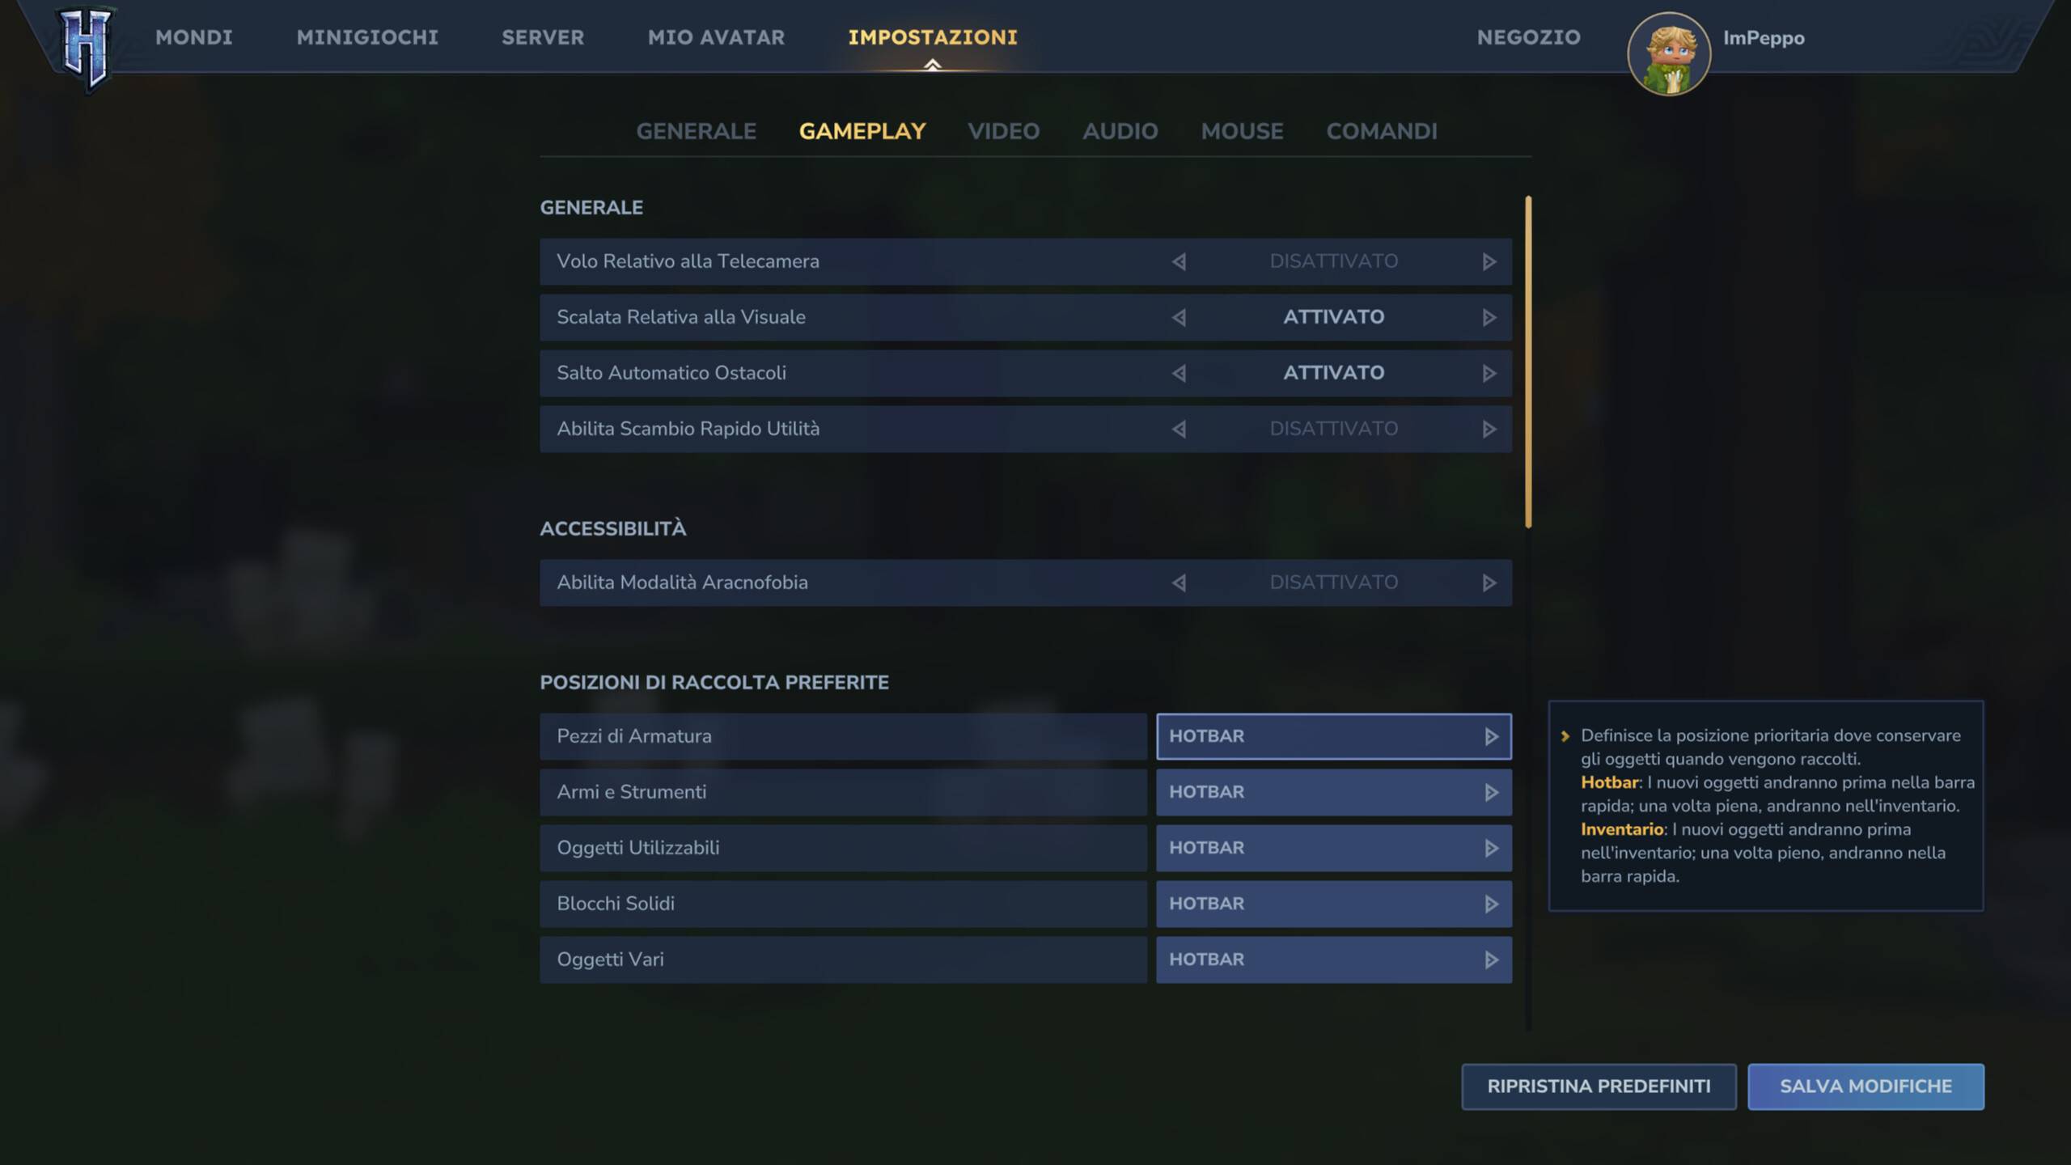The image size is (2071, 1165).
Task: Click right arrow for Abilita Modalità Aracnofobia
Action: (1489, 583)
